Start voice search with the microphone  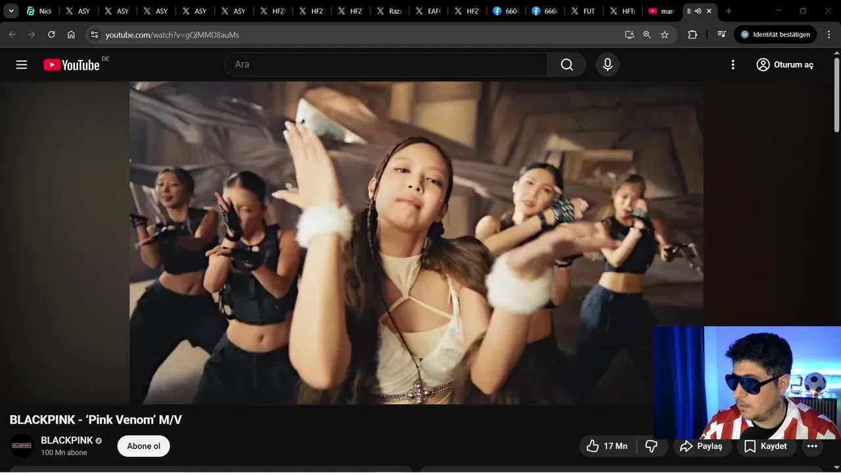[x=608, y=64]
